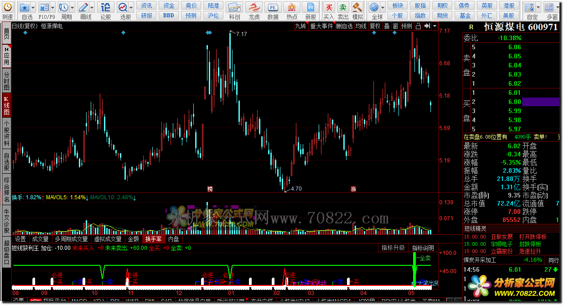This screenshot has height=305, width=564.
Task: Toggle 窗 window option
Action: point(395,26)
